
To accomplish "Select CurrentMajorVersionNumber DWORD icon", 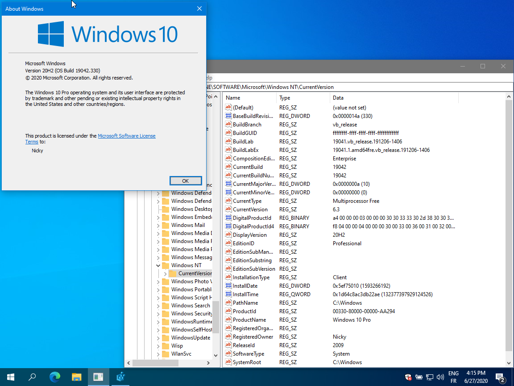I will [228, 184].
